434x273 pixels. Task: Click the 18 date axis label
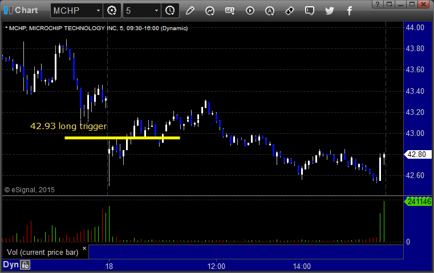(x=109, y=266)
